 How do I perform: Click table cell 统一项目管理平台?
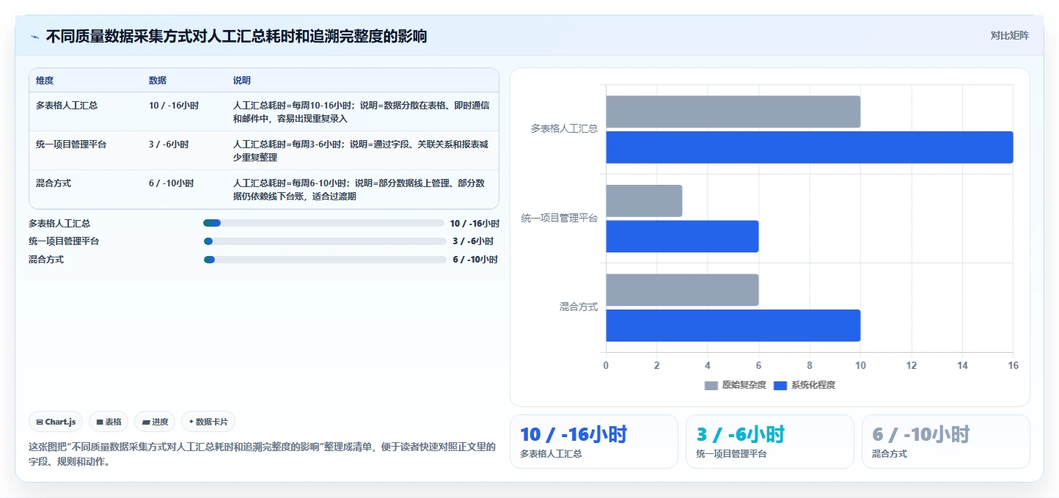coord(71,144)
